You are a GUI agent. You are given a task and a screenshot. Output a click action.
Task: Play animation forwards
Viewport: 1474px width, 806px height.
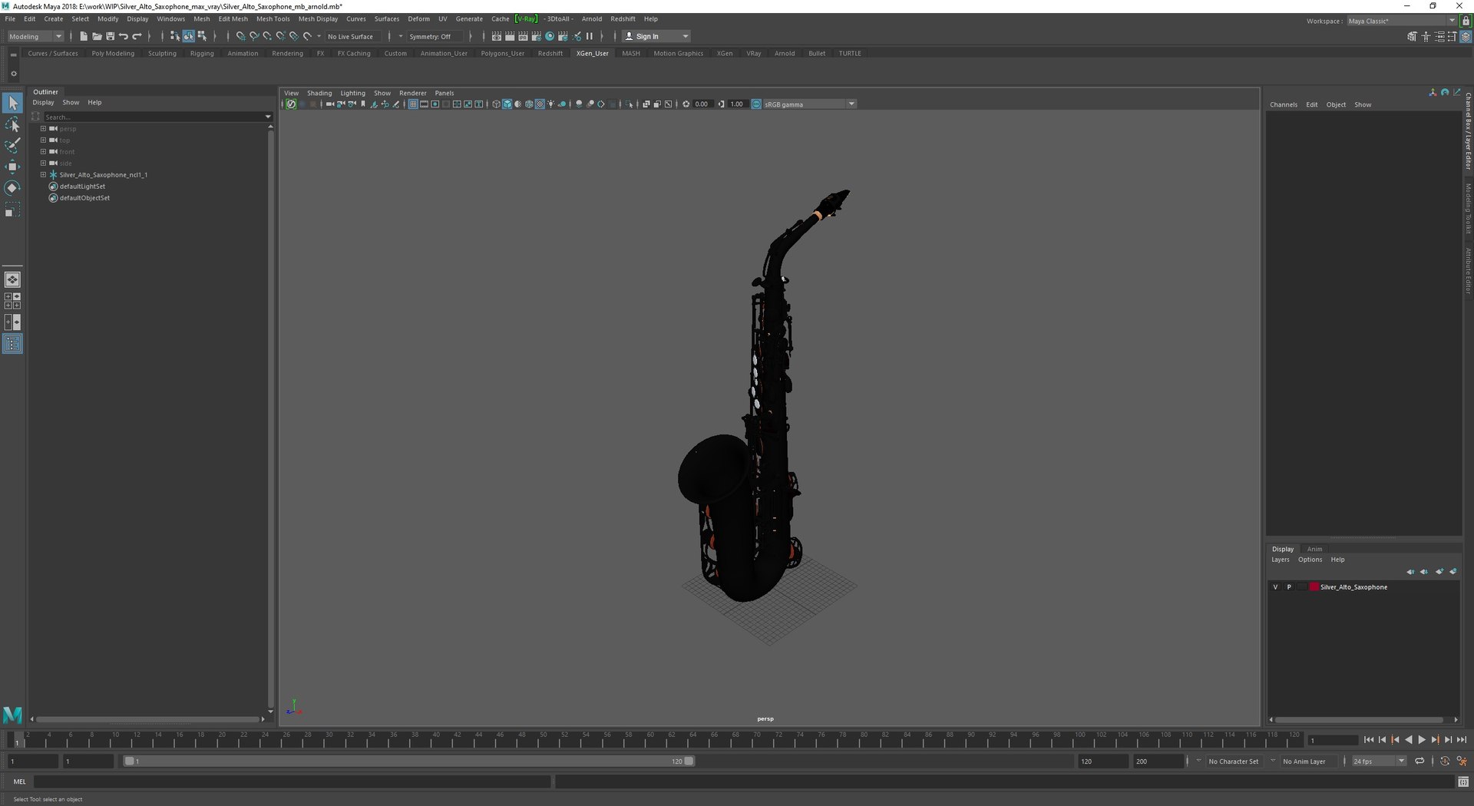point(1422,740)
